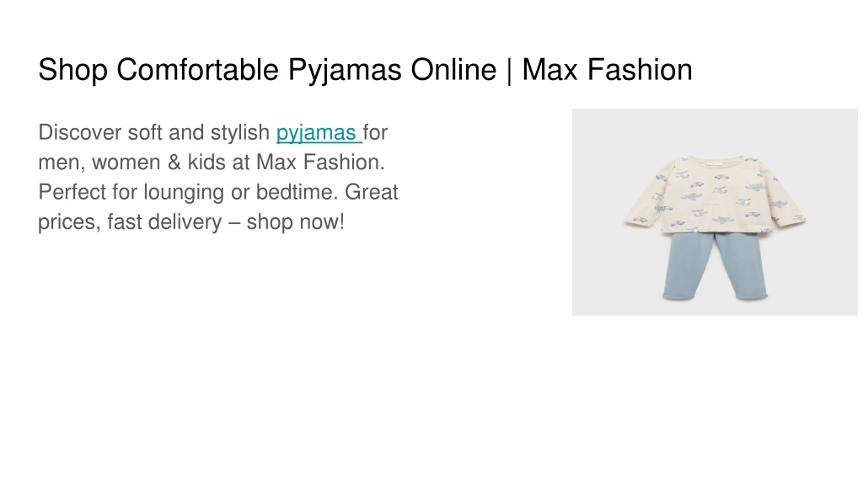This screenshot has width=863, height=485.
Task: Click "fast delivery" in the description
Action: click(x=164, y=222)
